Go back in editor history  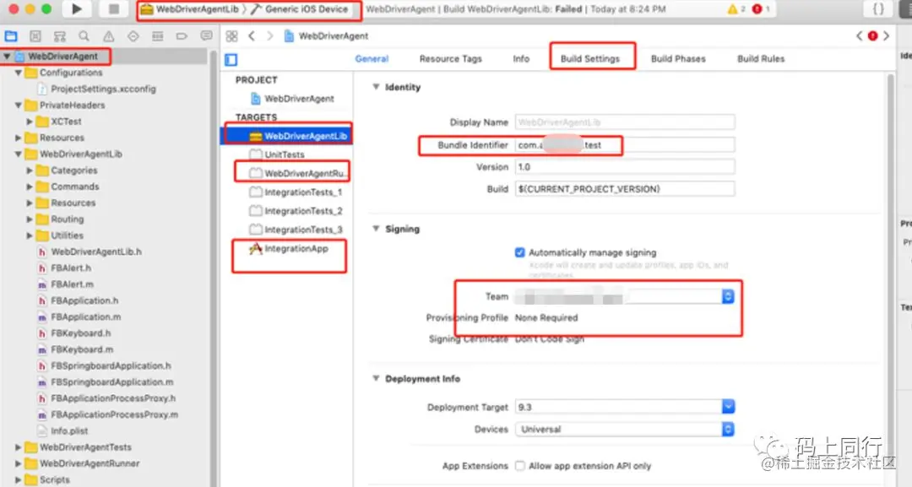(x=252, y=36)
